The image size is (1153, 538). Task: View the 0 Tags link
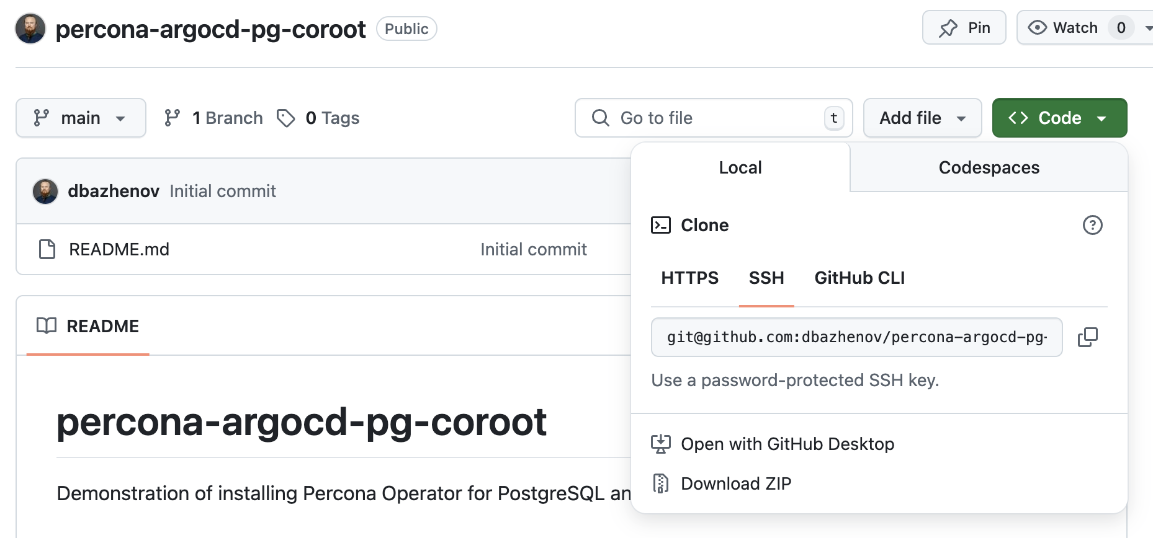click(318, 118)
